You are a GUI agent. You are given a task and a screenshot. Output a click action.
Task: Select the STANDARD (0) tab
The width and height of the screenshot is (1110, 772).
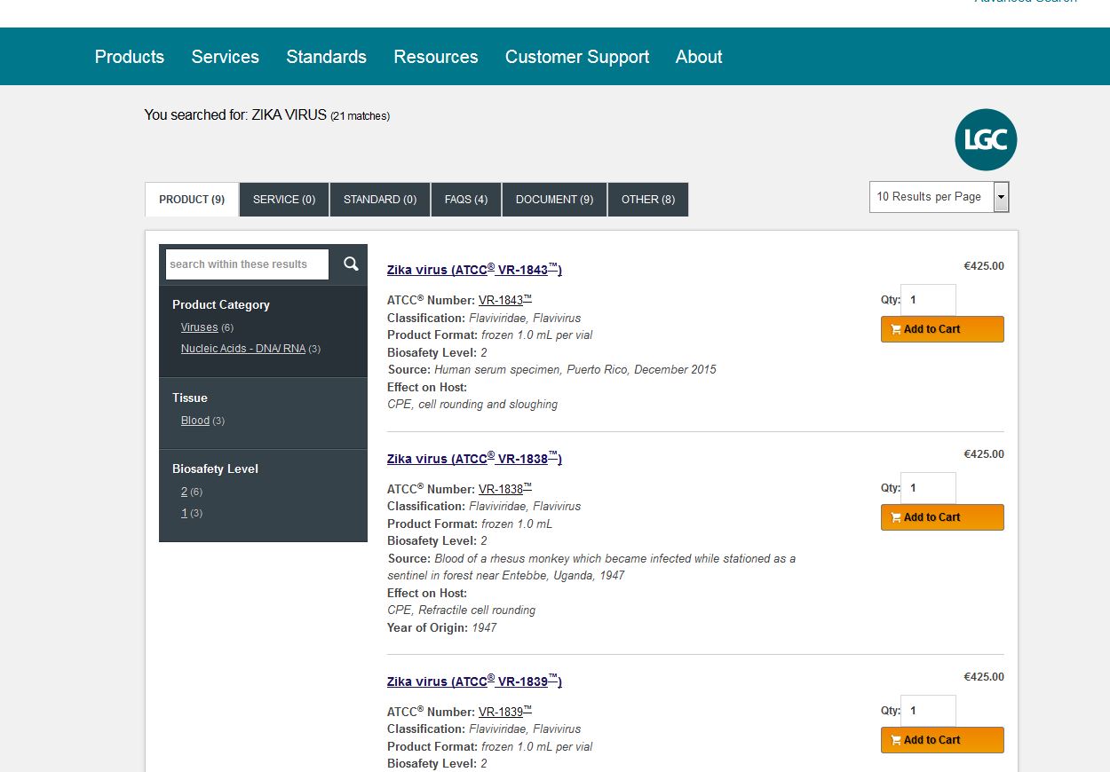(380, 200)
